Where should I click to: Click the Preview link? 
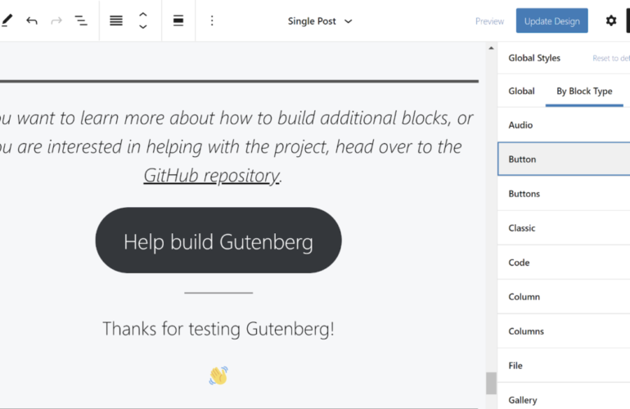coord(489,21)
